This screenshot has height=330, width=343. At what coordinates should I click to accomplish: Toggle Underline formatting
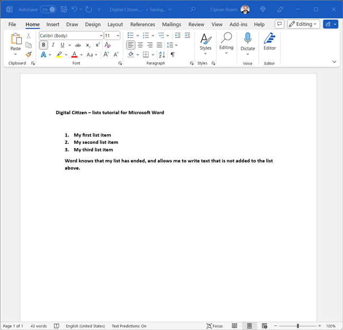coord(62,45)
